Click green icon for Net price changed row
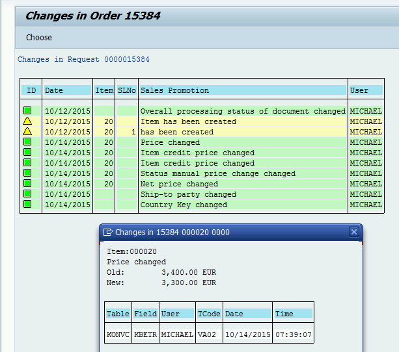399x352 pixels. point(27,184)
